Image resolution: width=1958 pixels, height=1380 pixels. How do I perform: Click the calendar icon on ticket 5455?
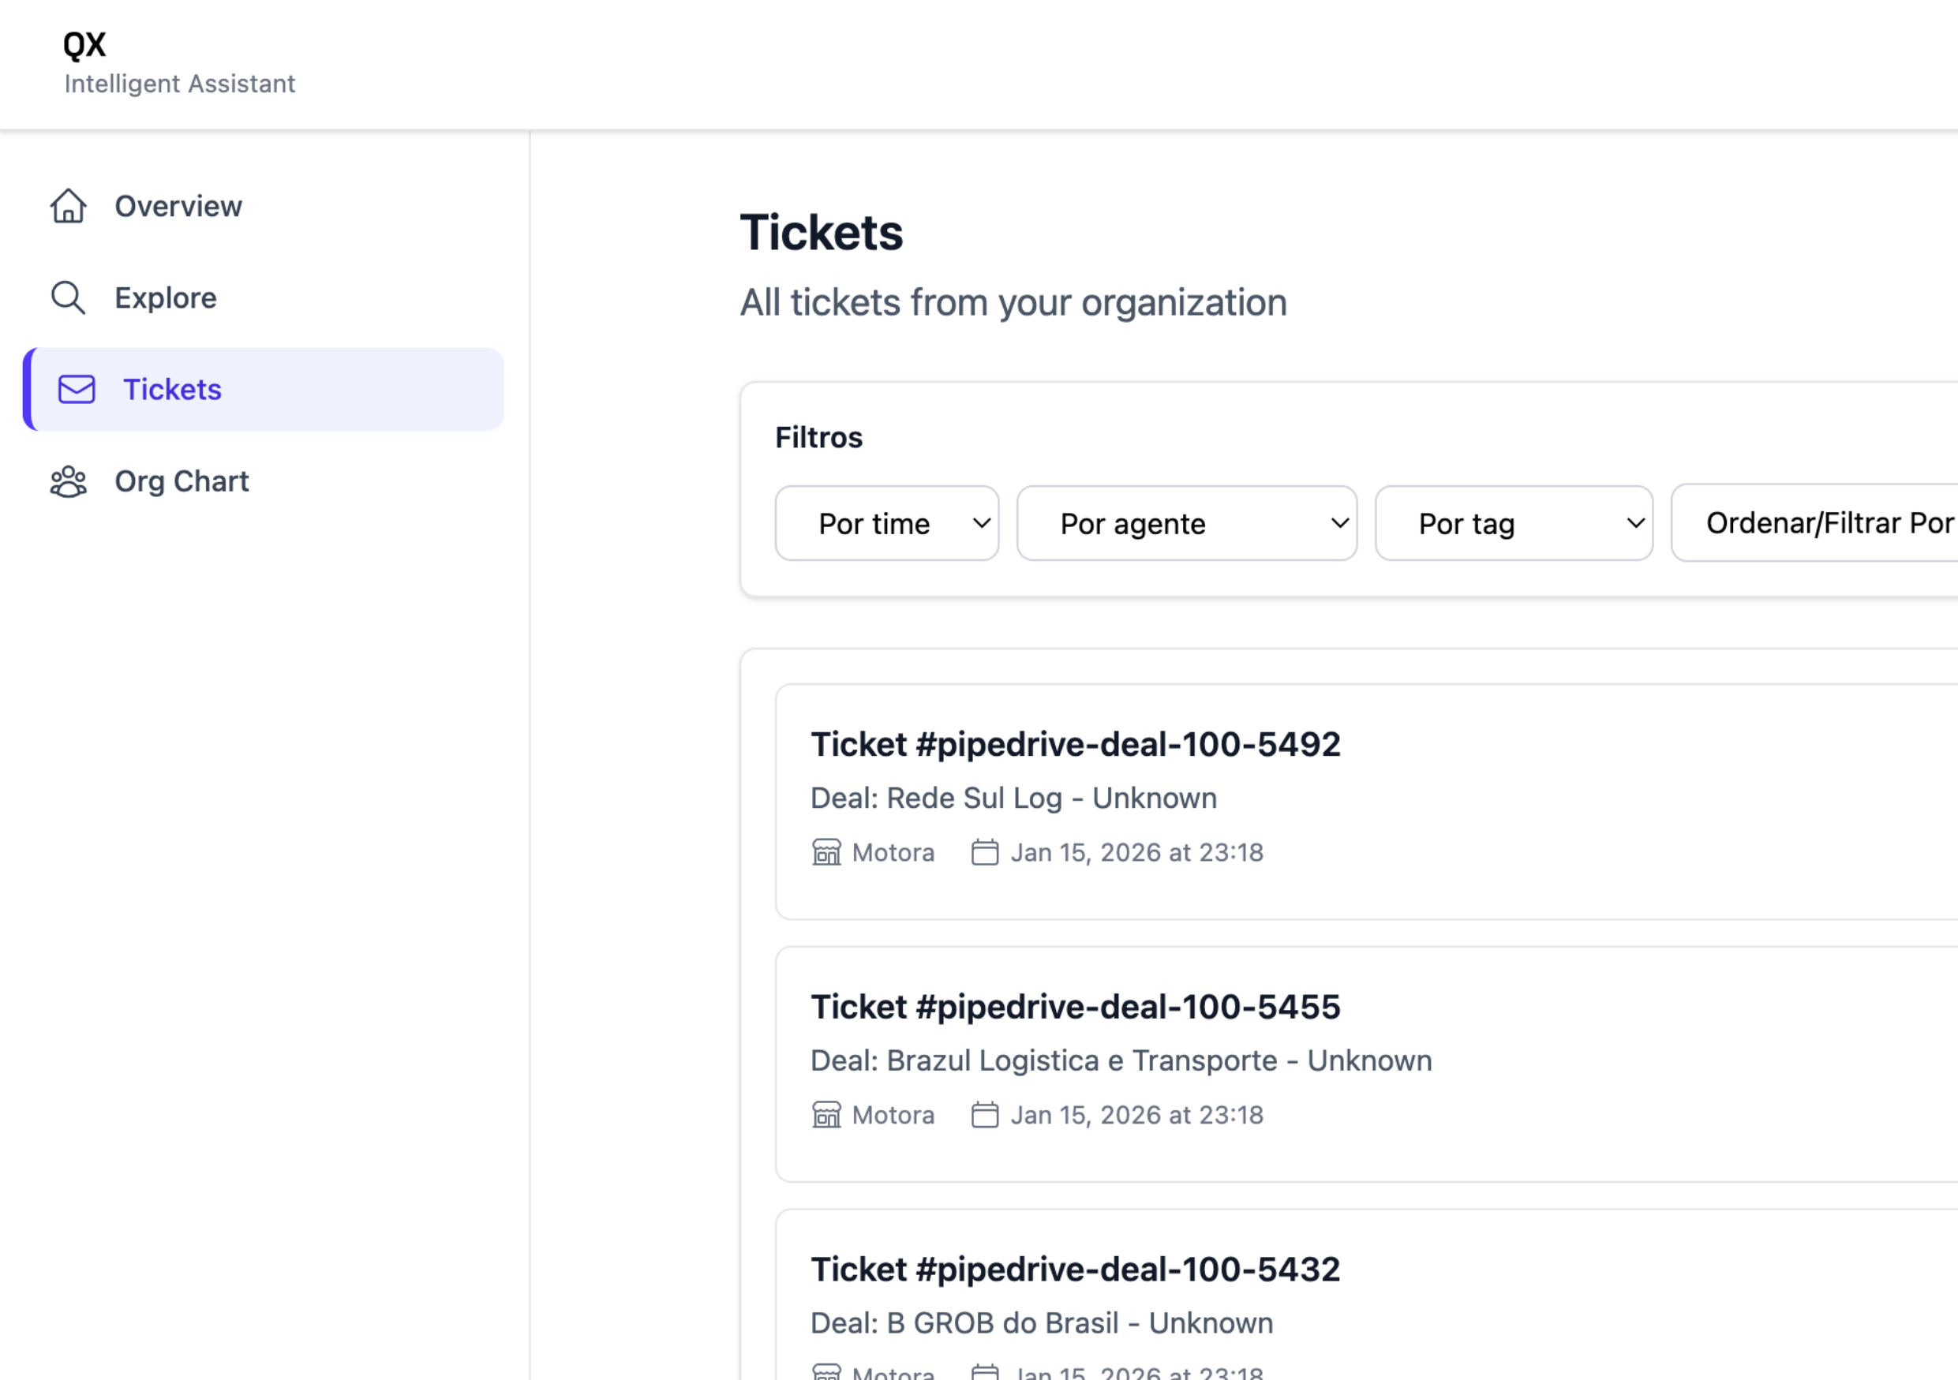[984, 1115]
